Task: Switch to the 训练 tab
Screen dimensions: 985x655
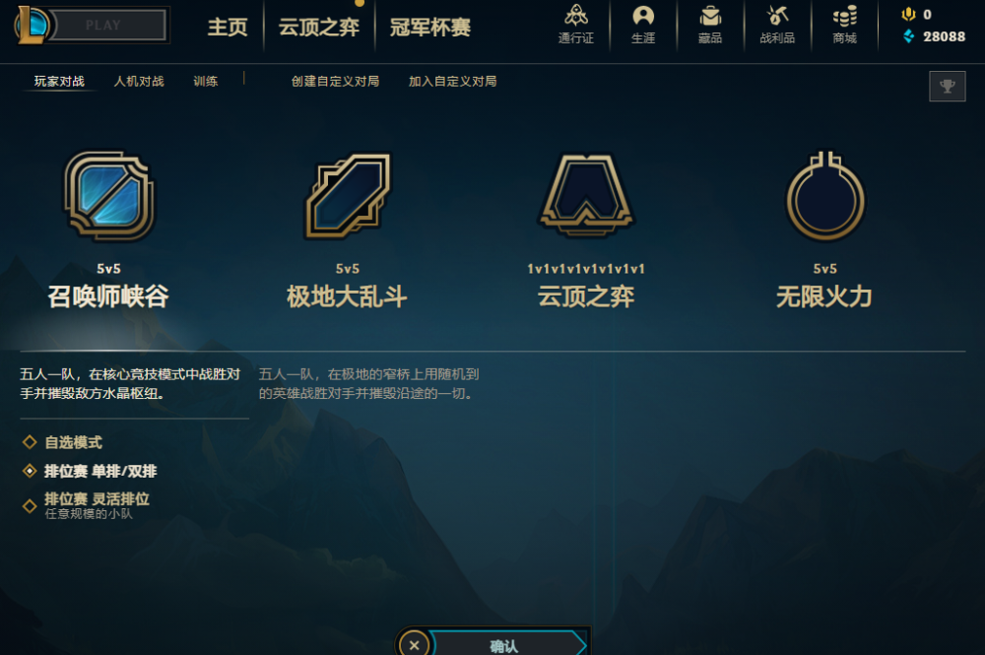Action: click(206, 81)
